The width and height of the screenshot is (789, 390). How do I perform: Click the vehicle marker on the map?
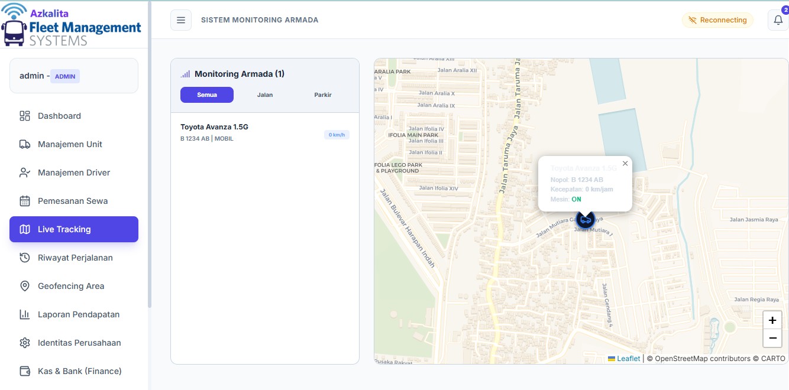[x=586, y=220]
